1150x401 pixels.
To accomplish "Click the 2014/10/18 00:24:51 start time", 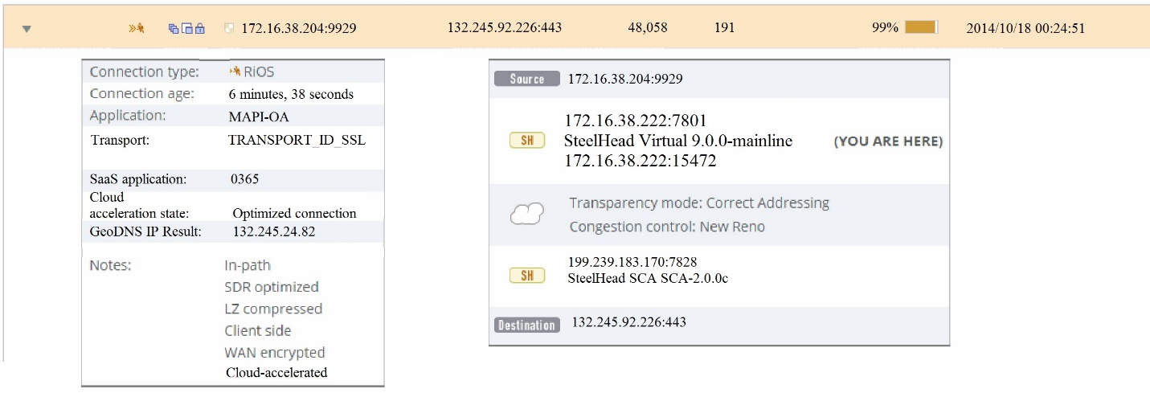I will [x=1025, y=28].
